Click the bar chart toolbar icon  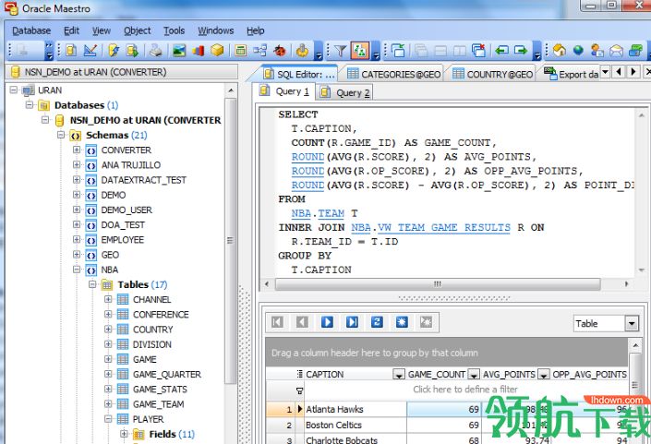198,51
